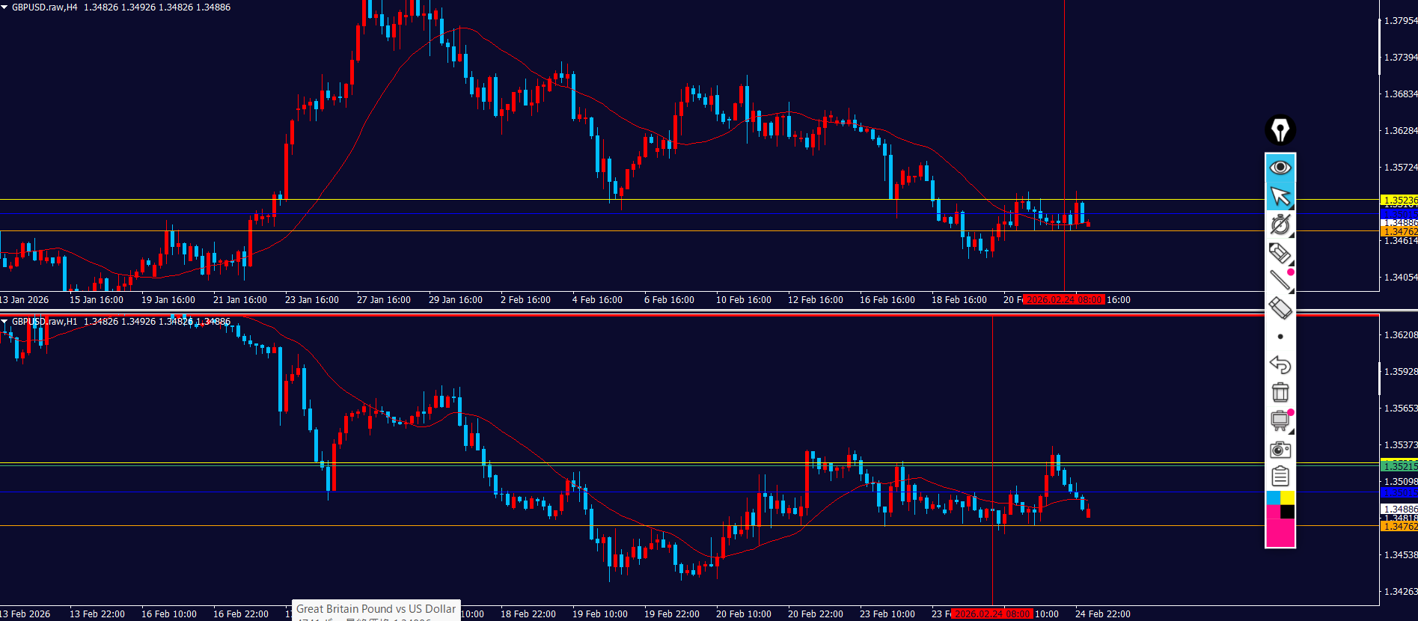
Task: Select the straight line tool
Action: [x=1280, y=281]
